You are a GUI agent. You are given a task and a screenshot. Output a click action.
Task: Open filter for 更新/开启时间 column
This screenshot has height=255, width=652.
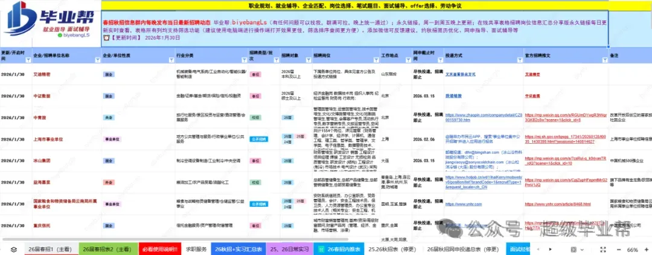[x=28, y=60]
